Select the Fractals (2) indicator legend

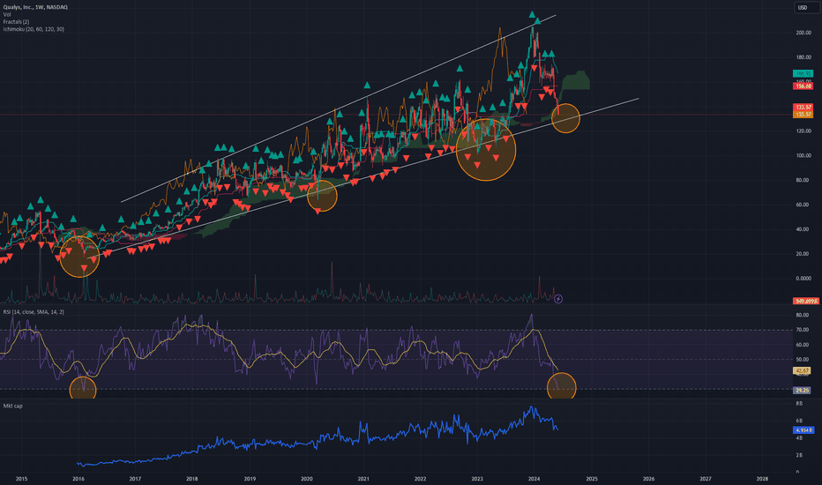pos(16,22)
